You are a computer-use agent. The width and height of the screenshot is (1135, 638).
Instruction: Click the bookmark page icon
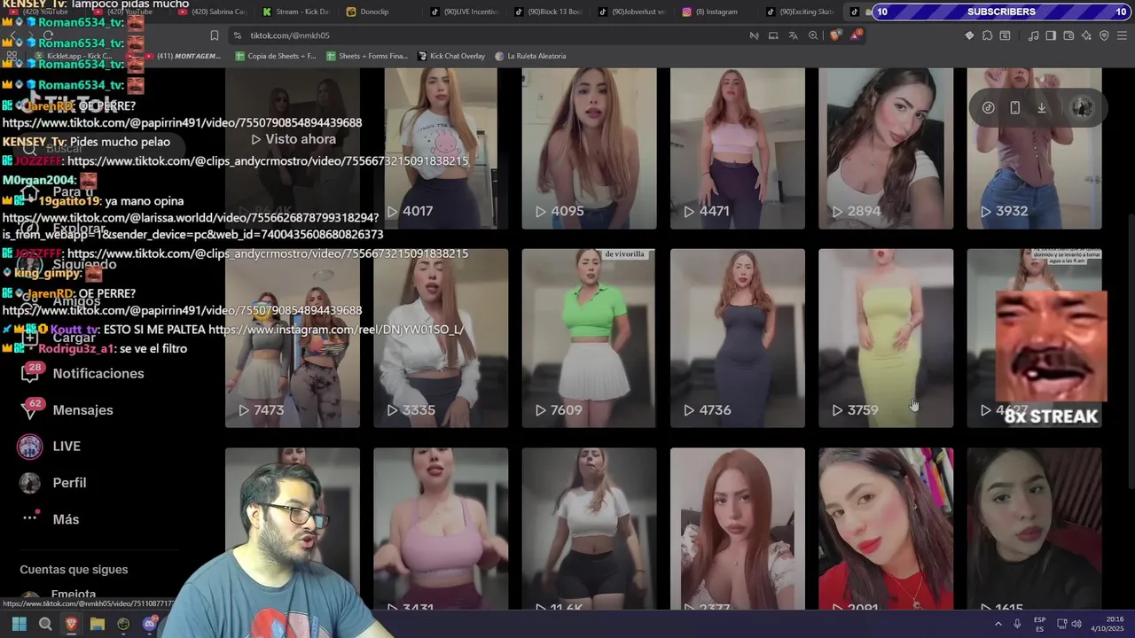pos(215,35)
